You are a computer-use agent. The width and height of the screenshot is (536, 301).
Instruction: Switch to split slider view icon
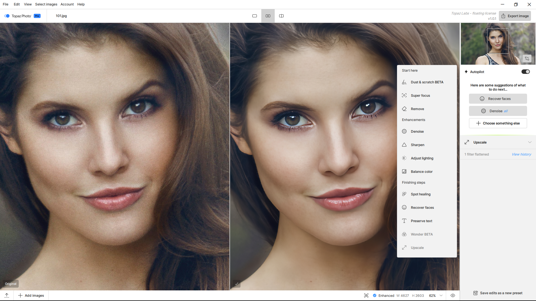click(x=281, y=16)
